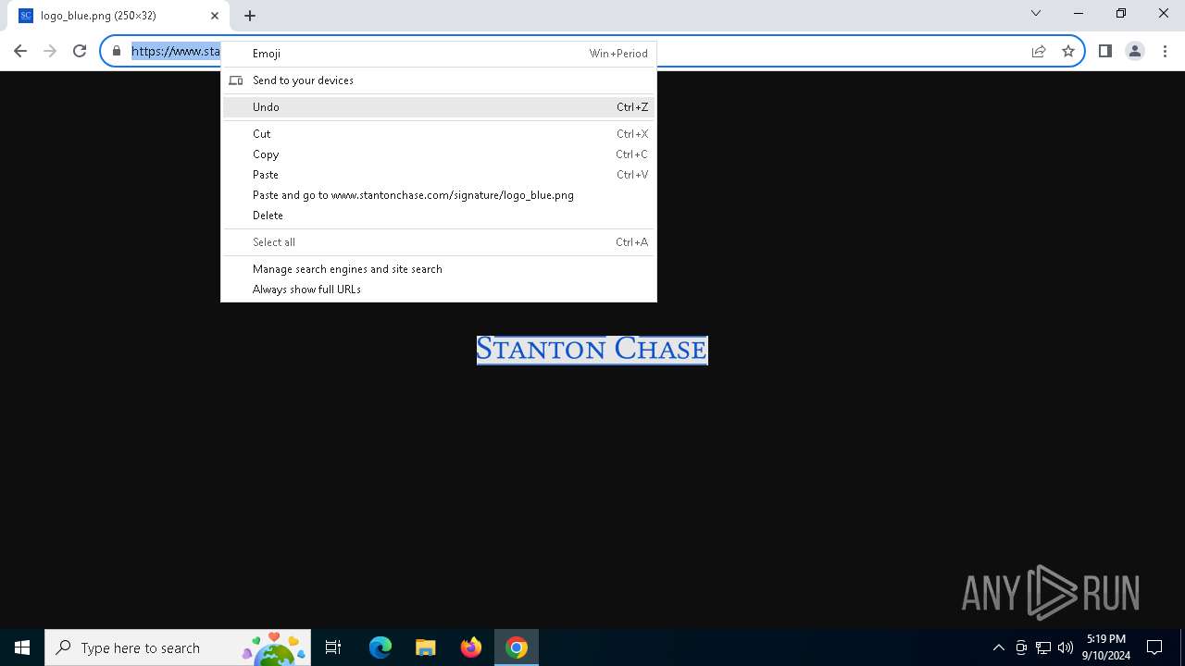Screen dimensions: 1185x666
Task: Open the Chrome three-dot menu
Action: pyautogui.click(x=1165, y=51)
